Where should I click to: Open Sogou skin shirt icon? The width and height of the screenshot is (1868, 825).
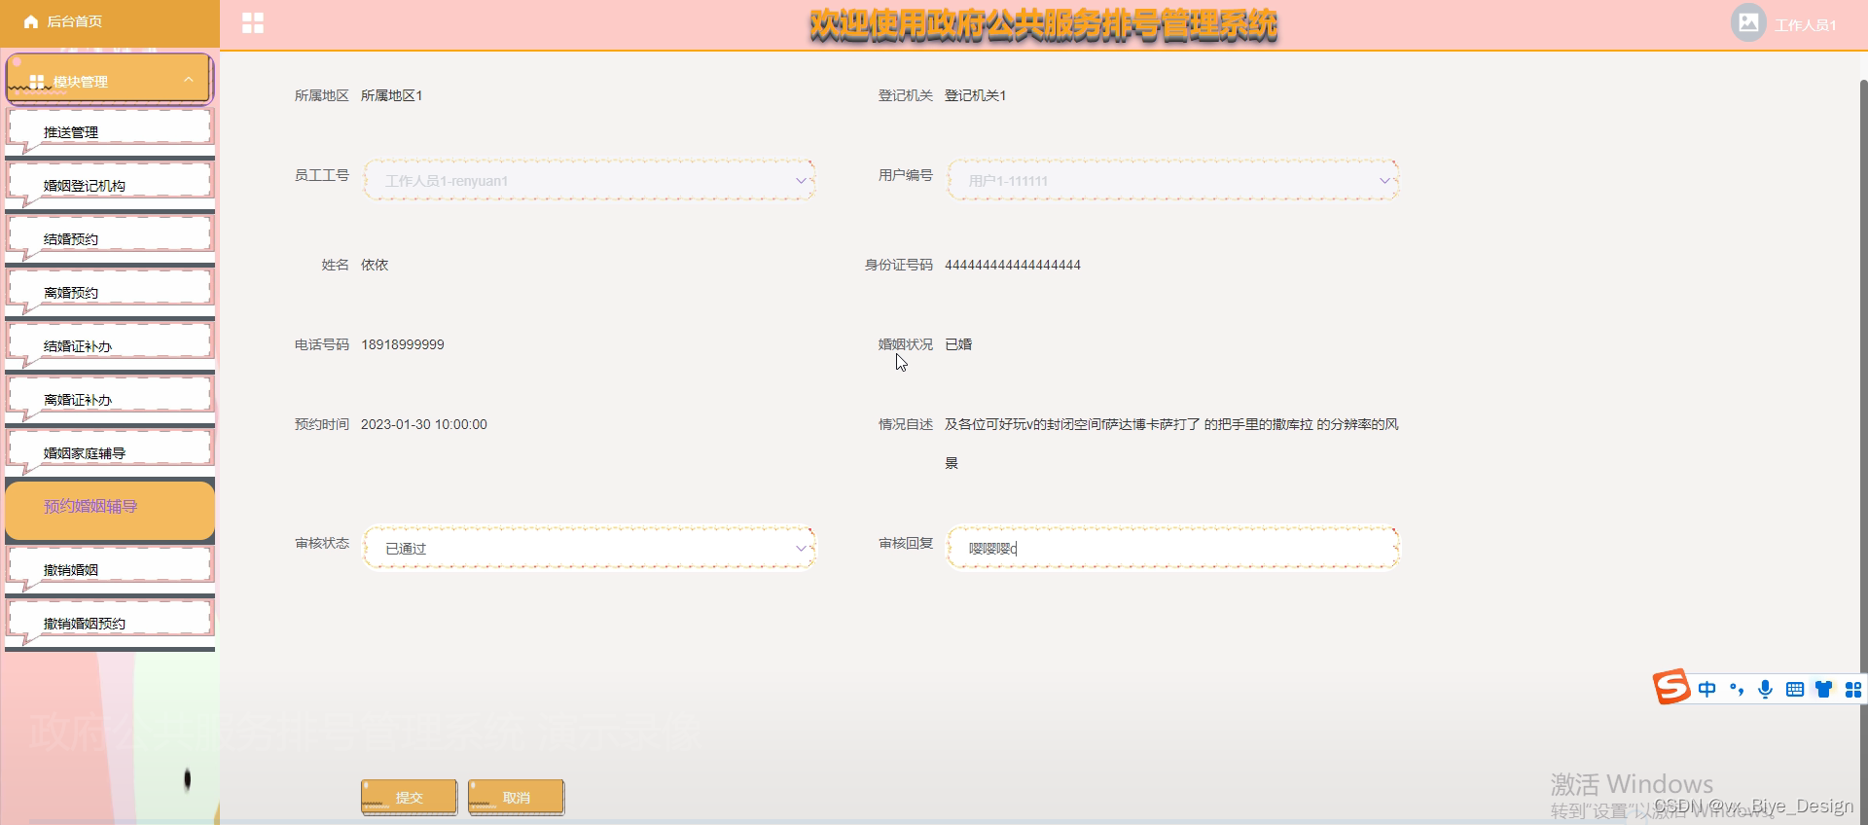pyautogui.click(x=1824, y=689)
